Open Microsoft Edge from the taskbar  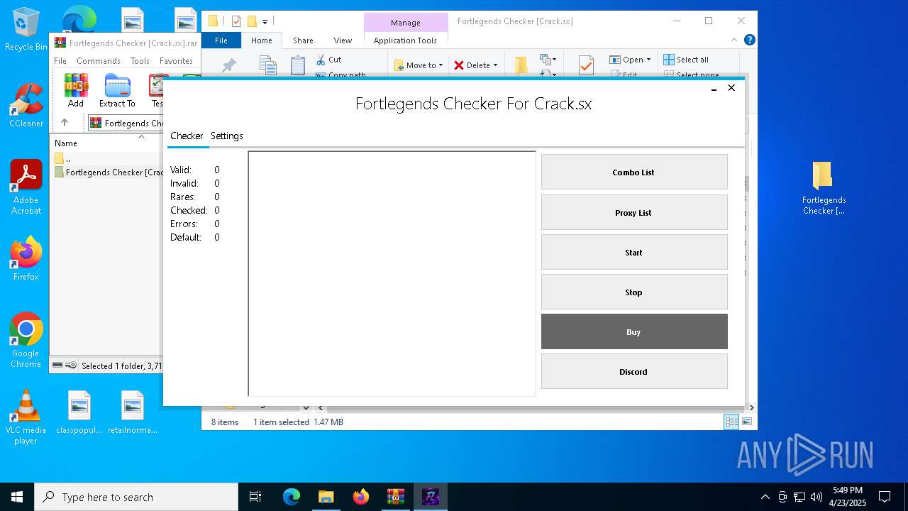click(292, 497)
